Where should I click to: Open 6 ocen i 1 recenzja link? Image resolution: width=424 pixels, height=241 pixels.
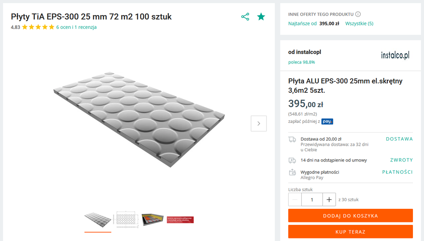76,27
